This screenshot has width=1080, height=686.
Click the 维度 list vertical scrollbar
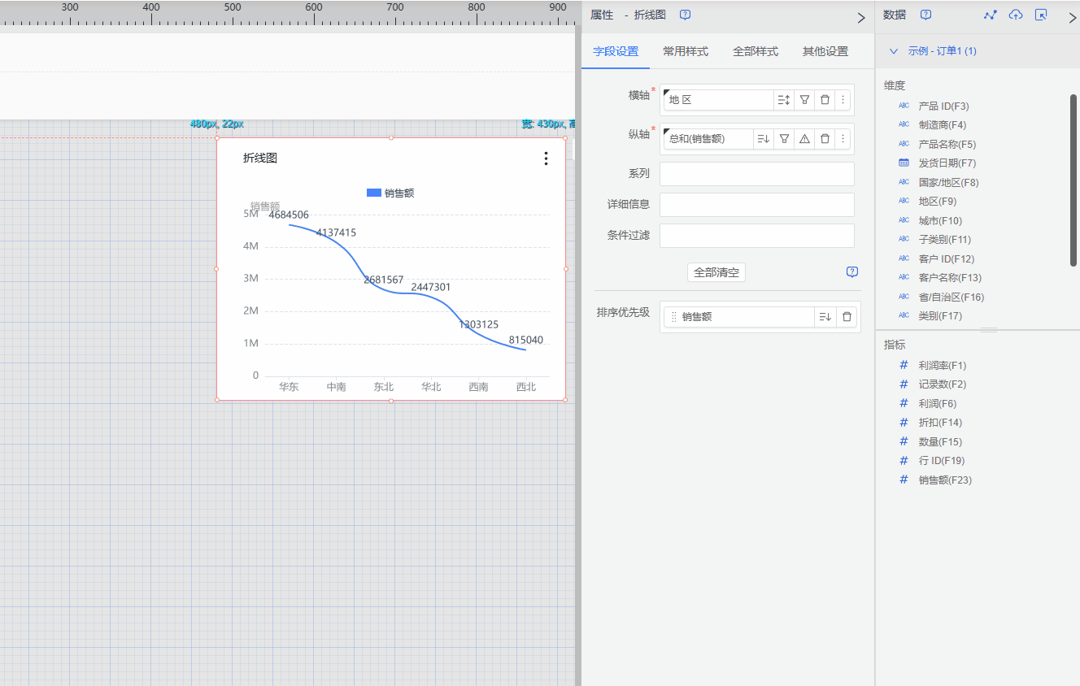(x=1073, y=179)
